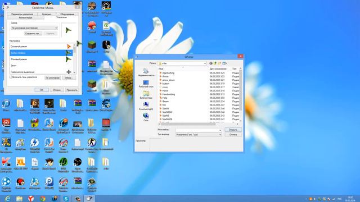Click the Browse file list vertical scrollbar
This screenshot has width=360, height=202.
[240, 95]
